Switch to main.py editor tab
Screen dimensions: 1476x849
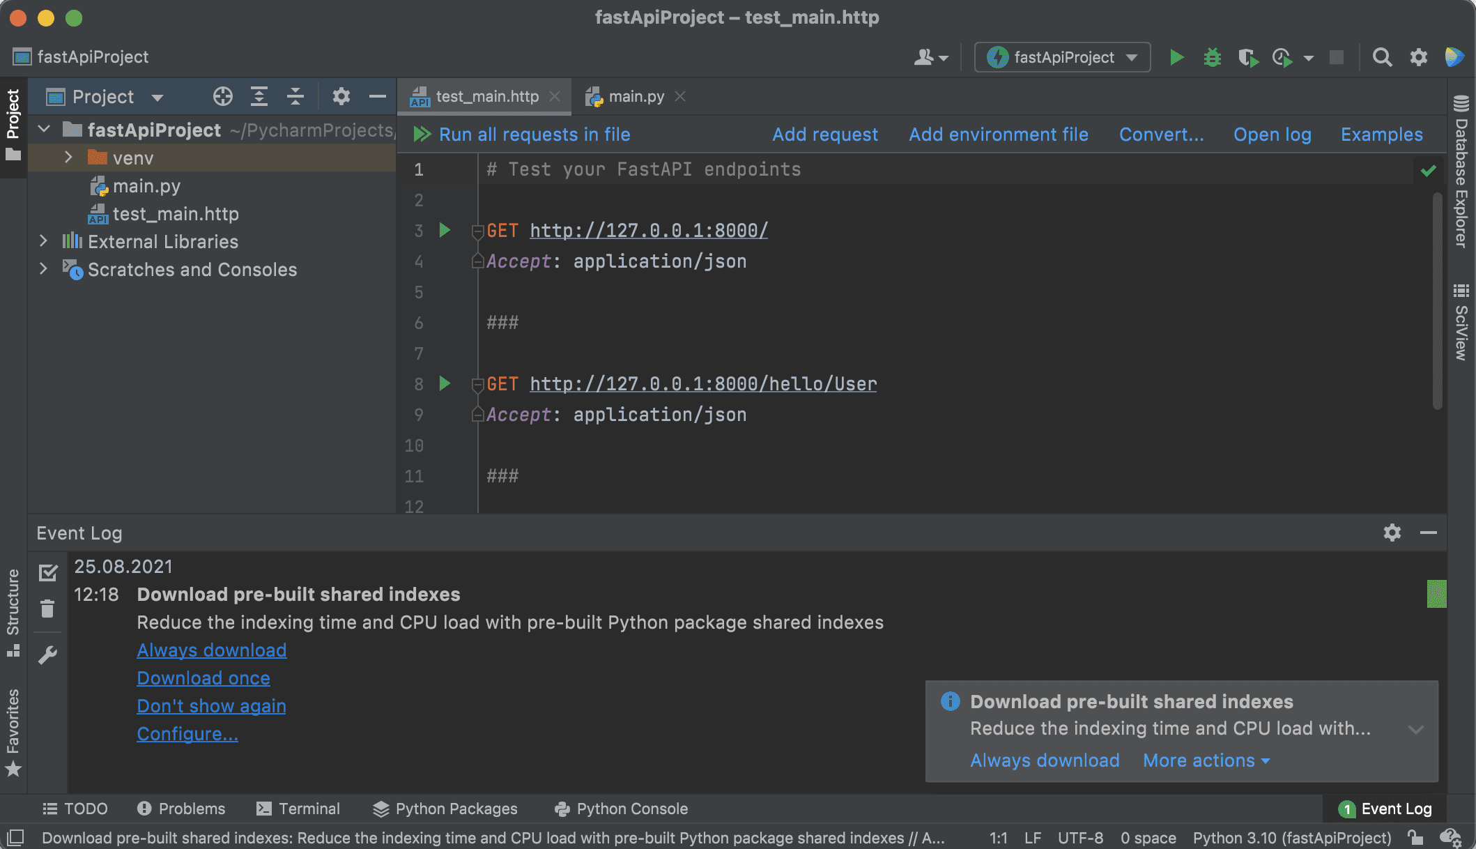tap(635, 96)
